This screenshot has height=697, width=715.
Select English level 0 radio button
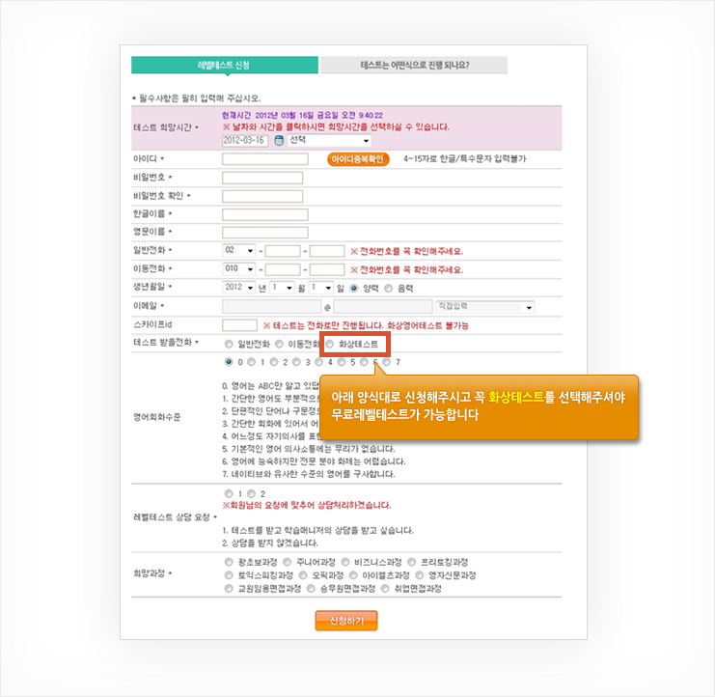tap(229, 362)
